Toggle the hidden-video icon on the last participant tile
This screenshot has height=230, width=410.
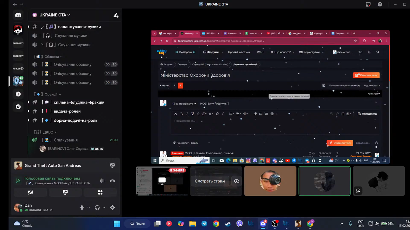(358, 191)
